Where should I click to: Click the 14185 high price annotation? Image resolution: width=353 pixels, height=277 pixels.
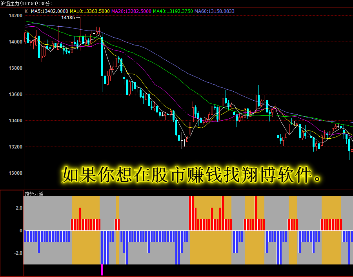coord(71,18)
